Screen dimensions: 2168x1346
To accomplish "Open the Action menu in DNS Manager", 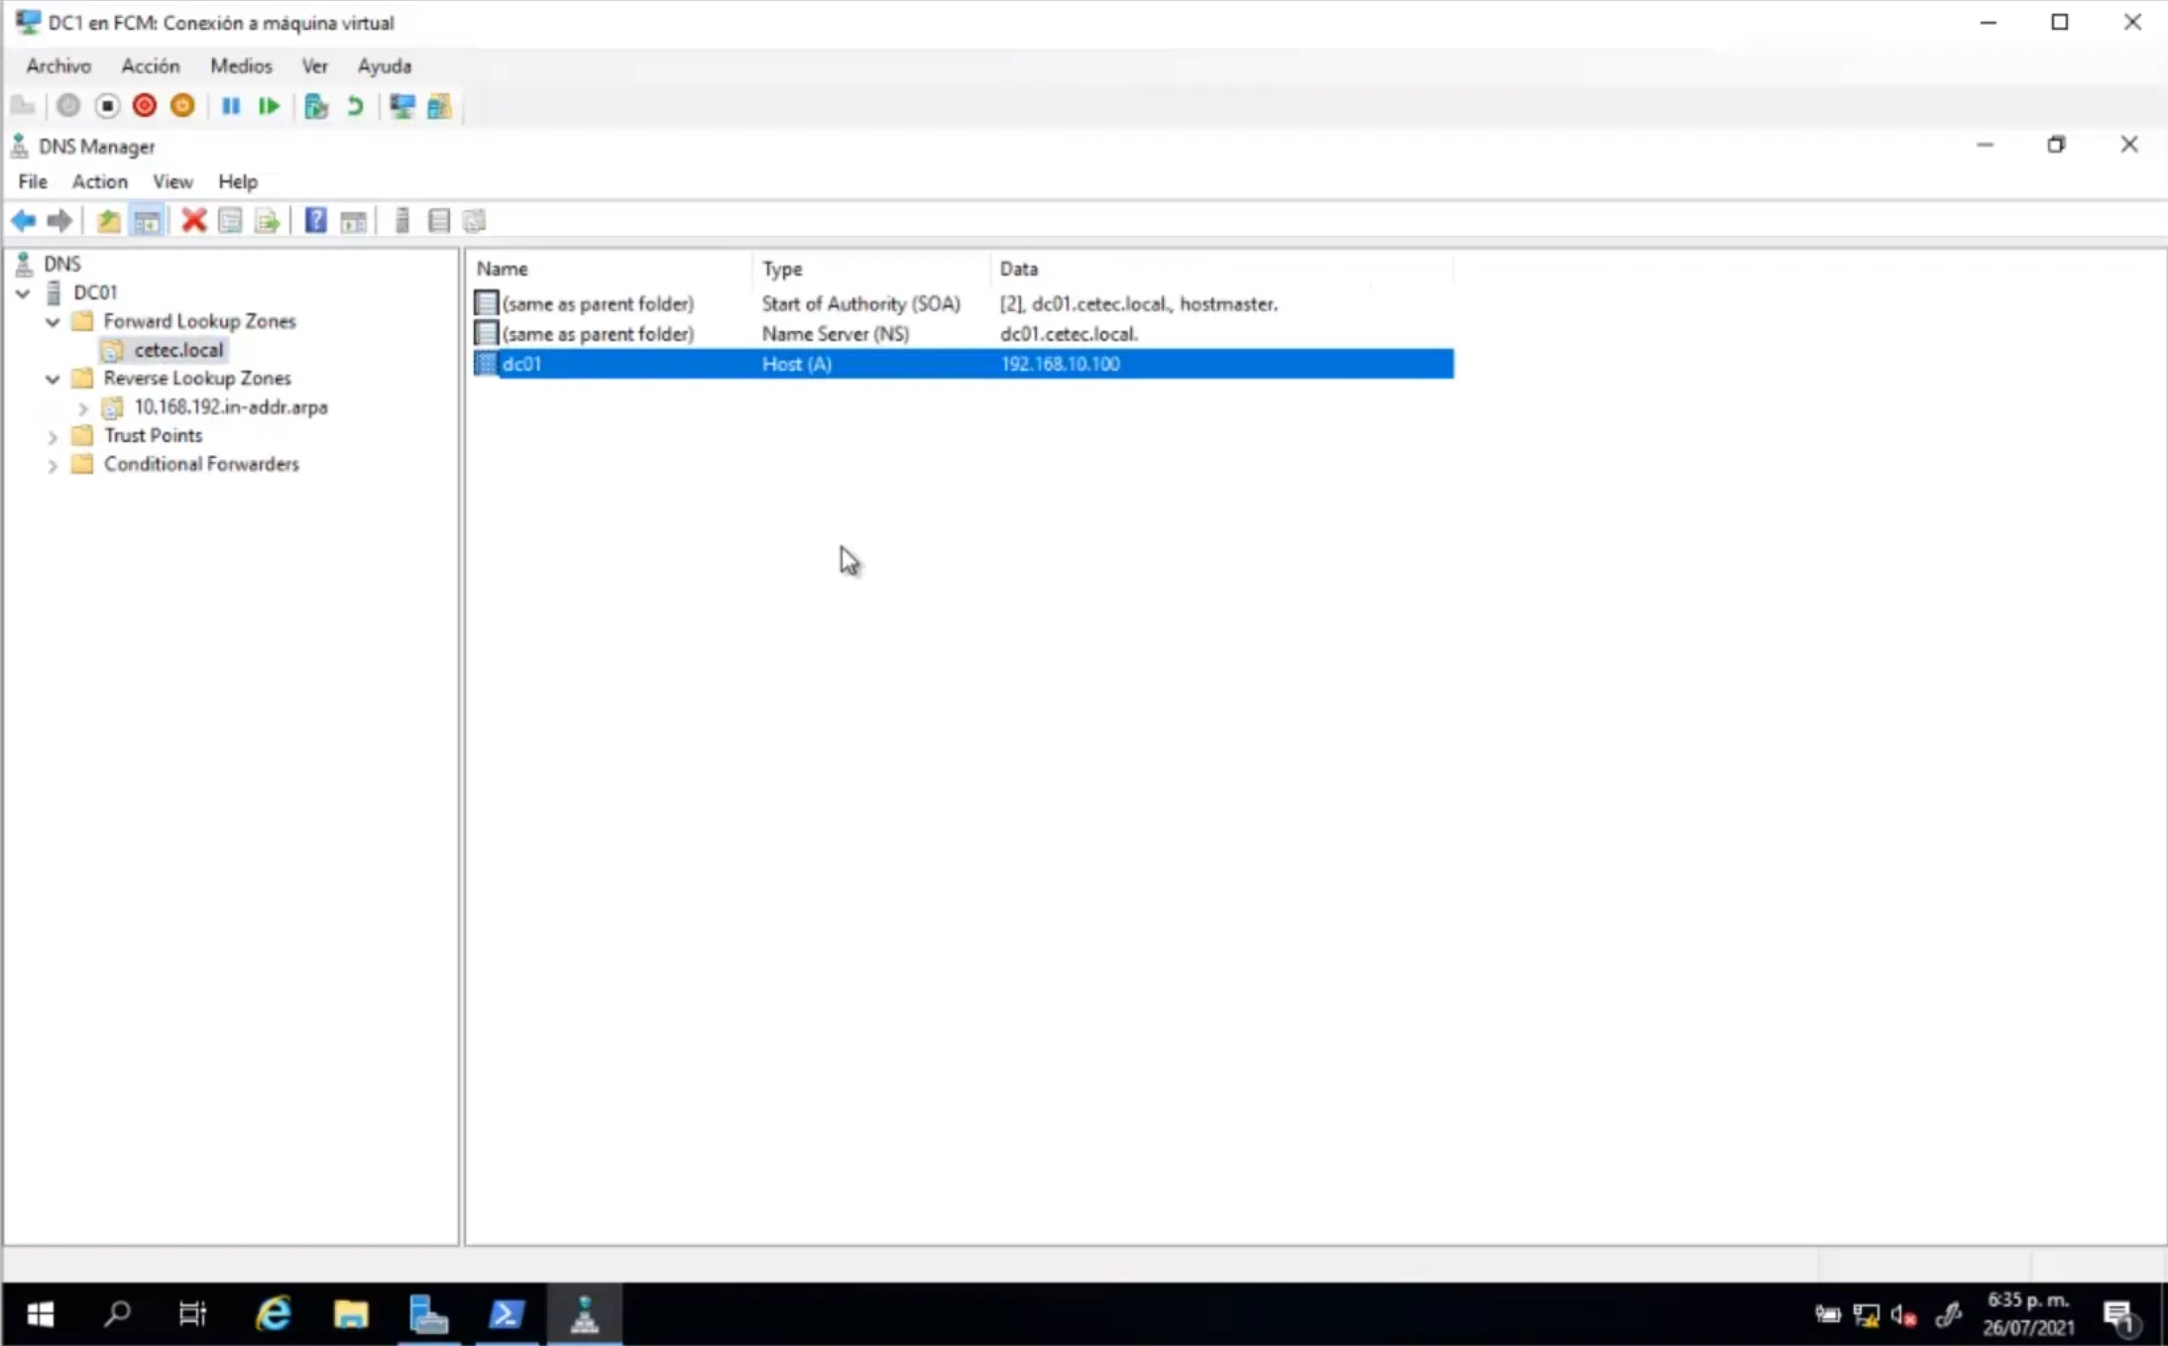I will point(99,181).
